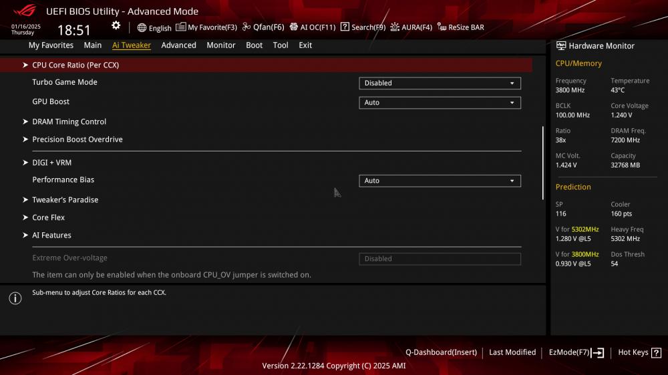
Task: Click the 3800 MHz frequency value
Action: click(x=570, y=90)
